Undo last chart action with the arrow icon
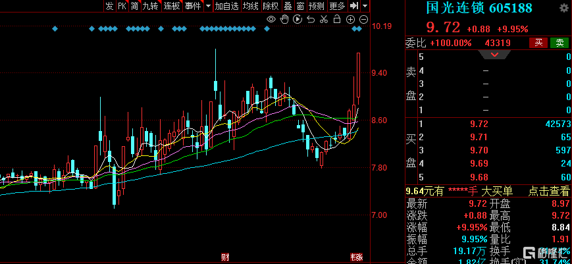Screen dimensions: 572x264 click(311, 19)
